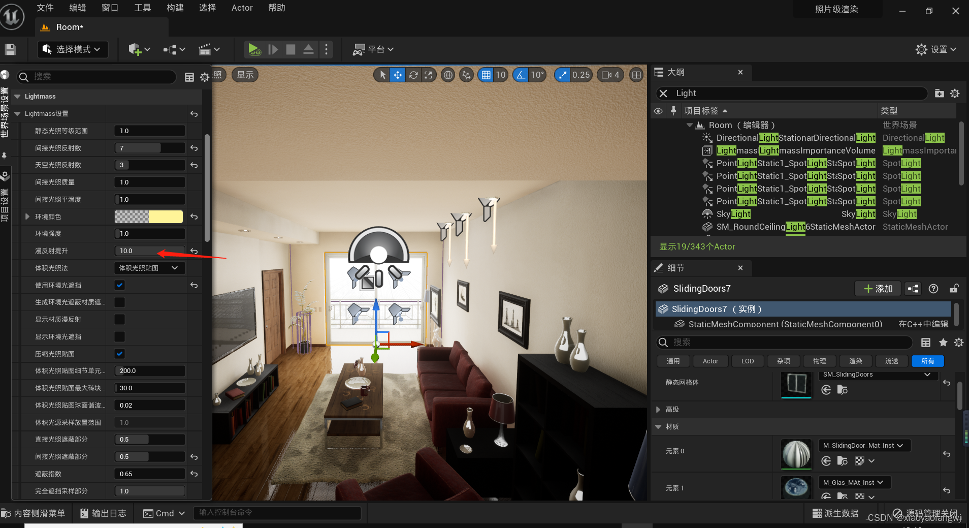Screen dimensions: 969x528
Task: Reset 漫反射提升 value to default
Action: coord(194,251)
